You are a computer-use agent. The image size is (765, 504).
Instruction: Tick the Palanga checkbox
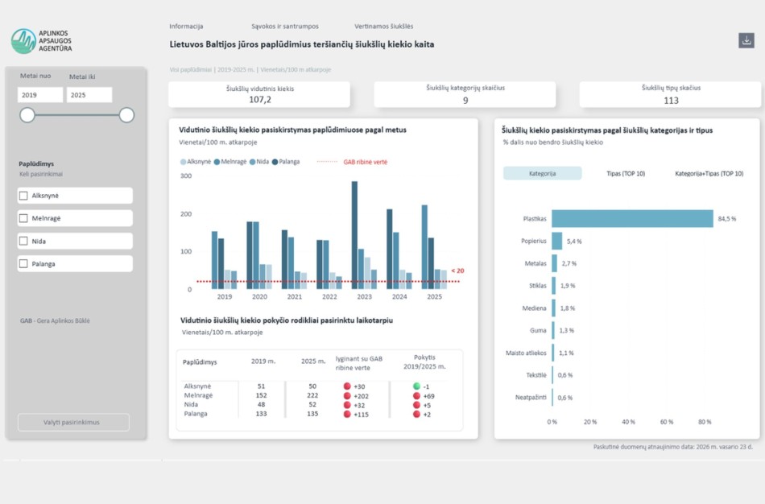[x=23, y=263]
